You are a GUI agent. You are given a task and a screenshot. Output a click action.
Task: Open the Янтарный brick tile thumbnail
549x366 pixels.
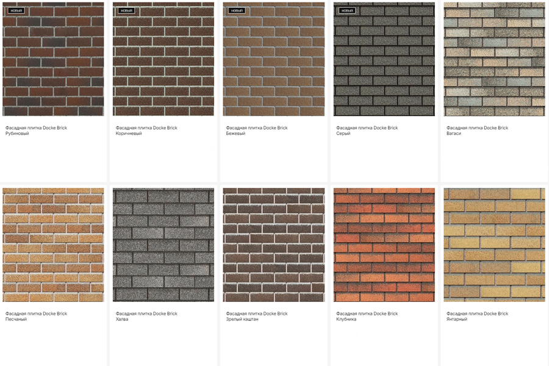(x=494, y=245)
